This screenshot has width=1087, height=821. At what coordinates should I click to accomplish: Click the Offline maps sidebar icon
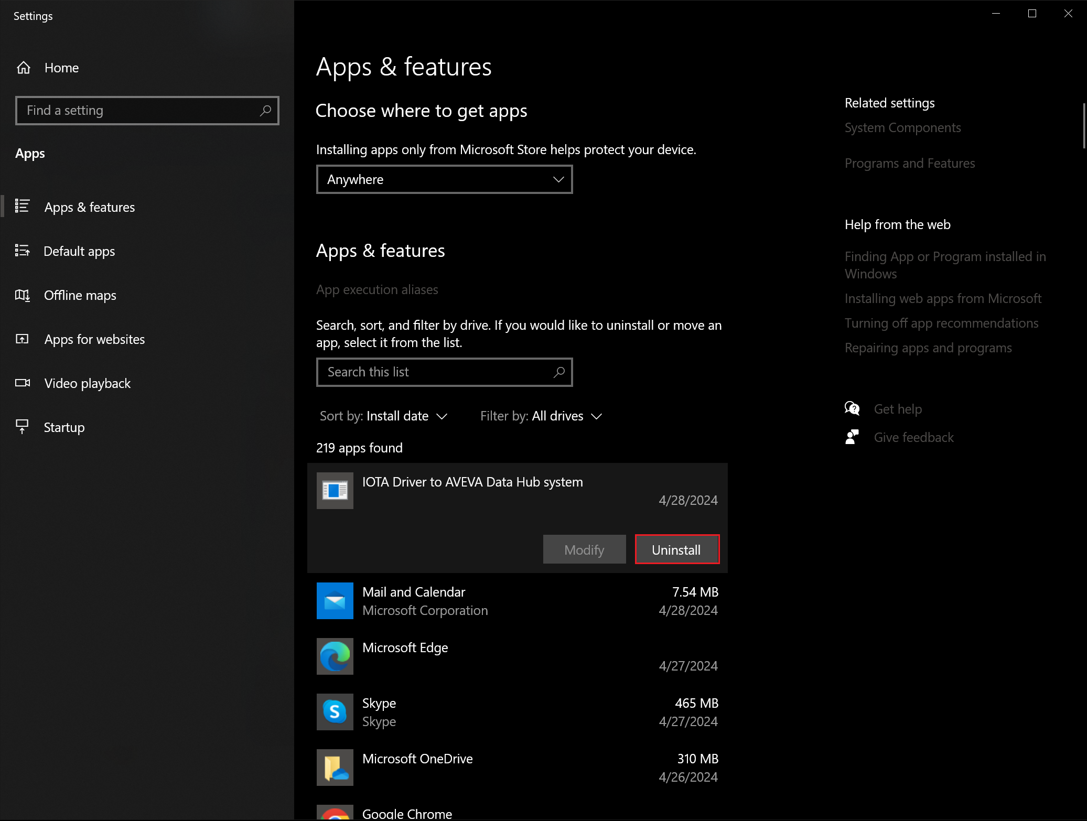[x=22, y=295]
